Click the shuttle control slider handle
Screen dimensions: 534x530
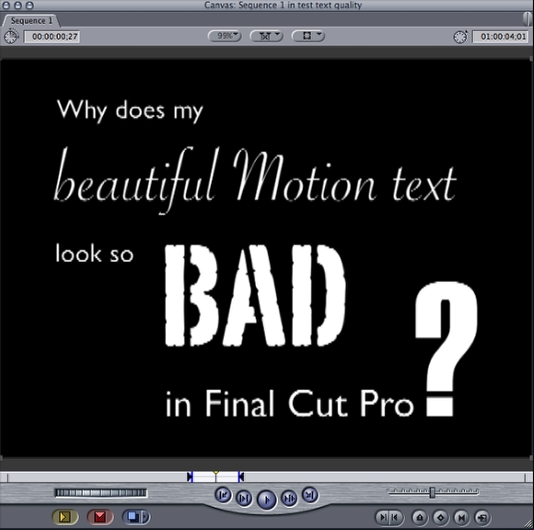pos(432,492)
